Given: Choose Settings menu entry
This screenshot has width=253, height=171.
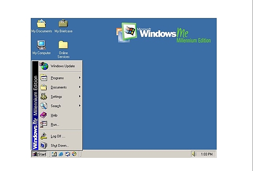Looking at the screenshot, I should tap(60, 97).
